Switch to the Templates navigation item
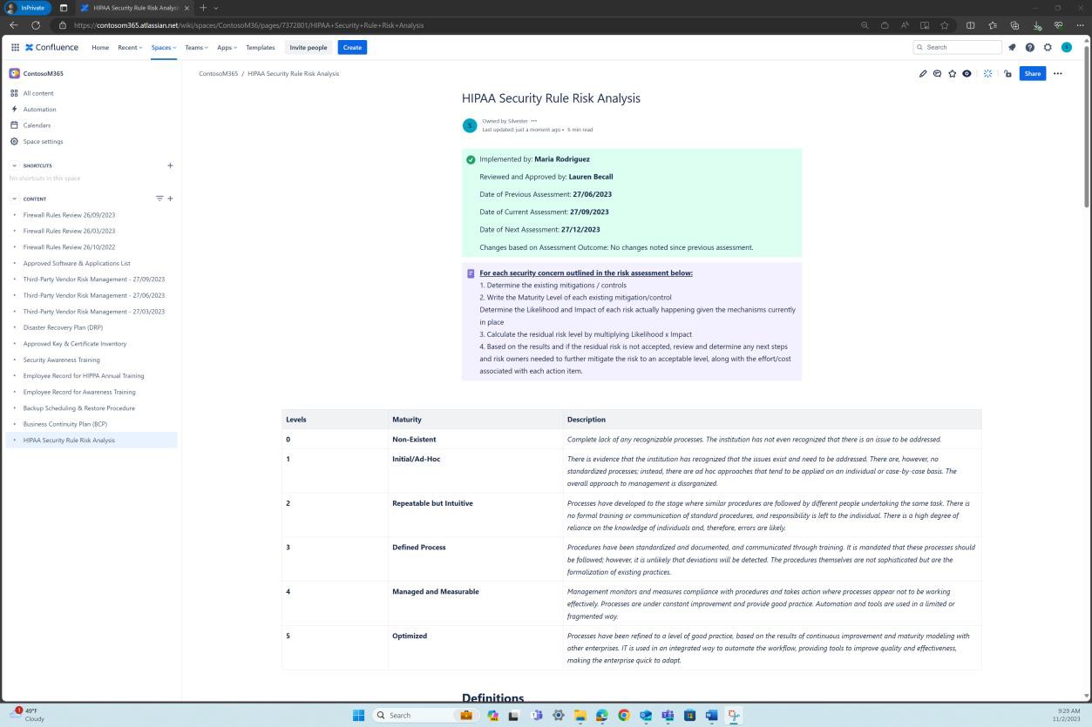 (x=260, y=47)
